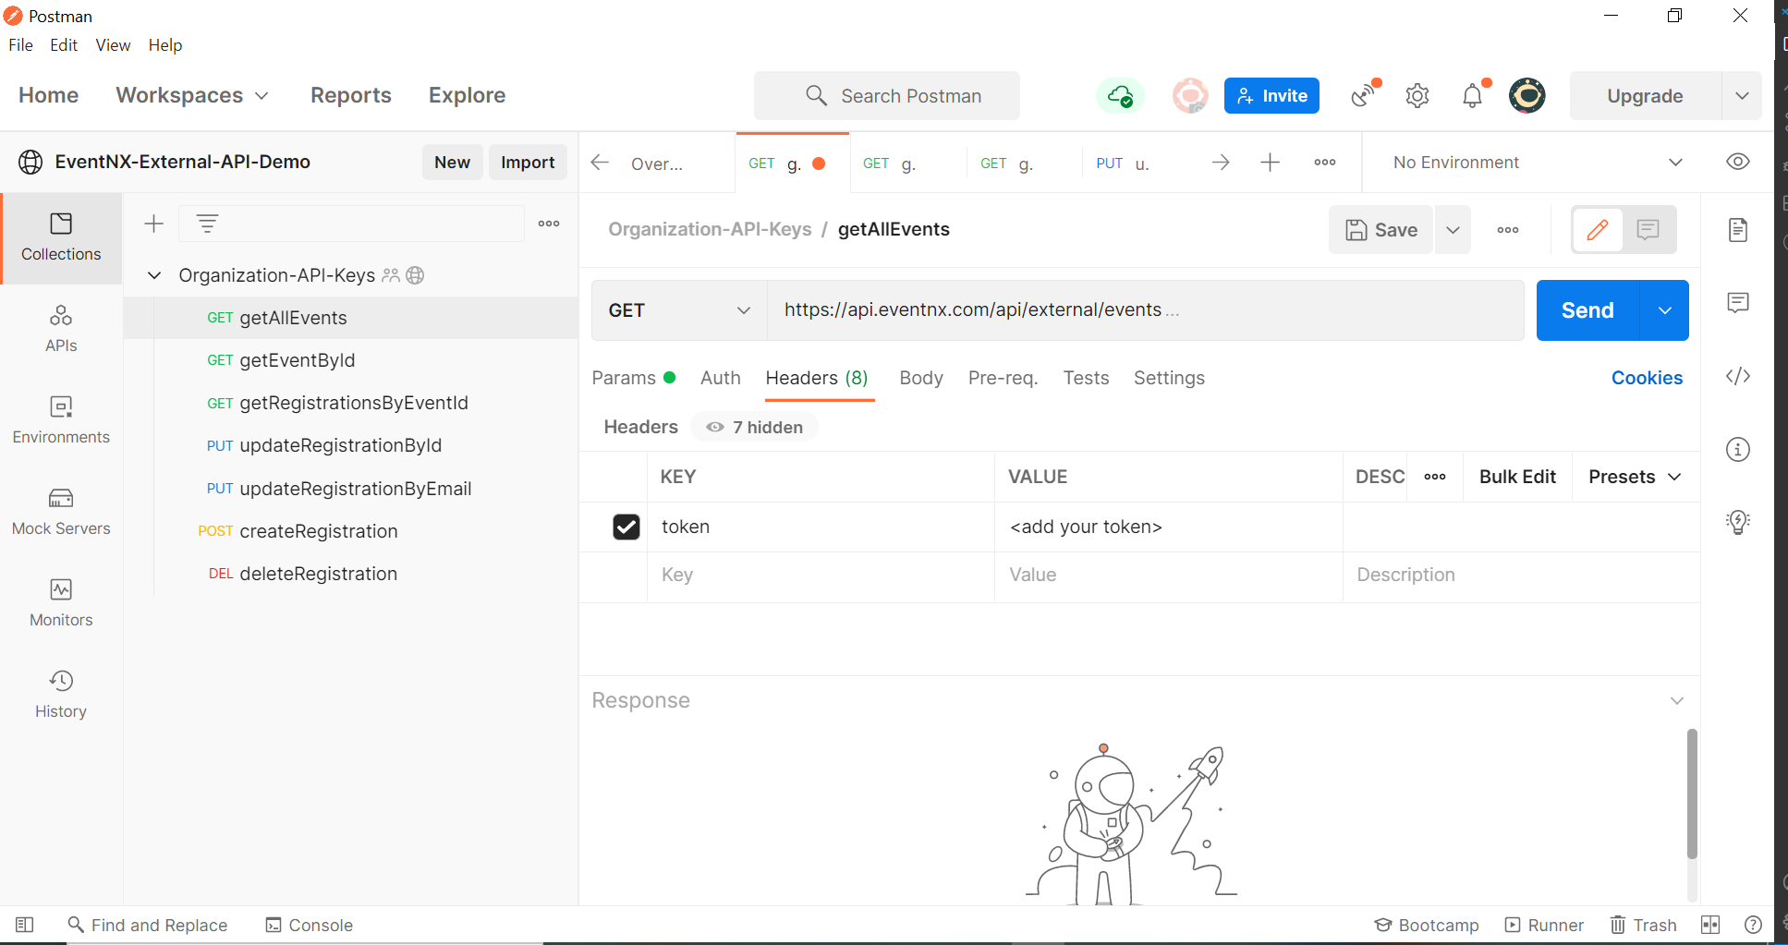This screenshot has width=1788, height=945.
Task: Click the Cookies link
Action: coord(1646,378)
